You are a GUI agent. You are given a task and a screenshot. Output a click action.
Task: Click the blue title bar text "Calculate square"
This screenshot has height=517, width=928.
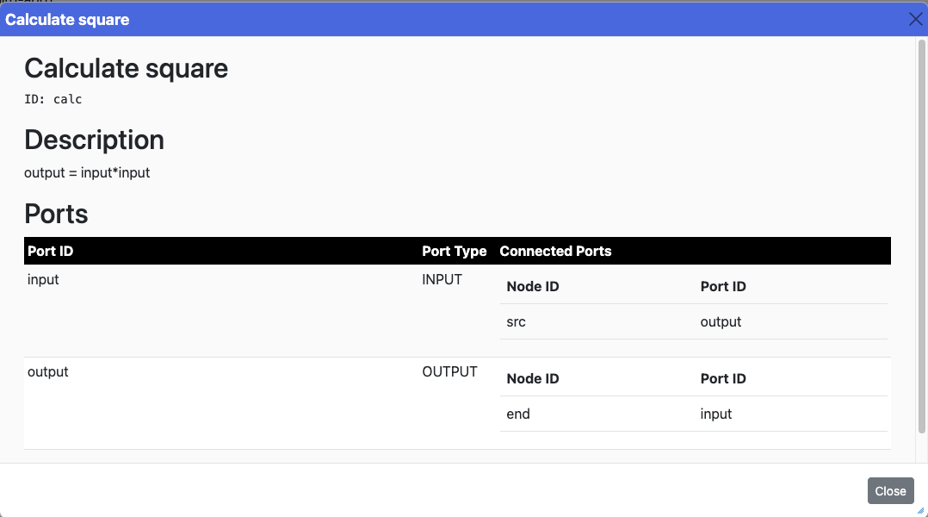point(67,19)
